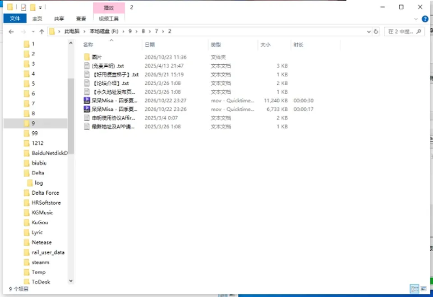Screen dimensions: 433x297
Task: Expand the ribbon with the chevron
Action: click(416, 19)
